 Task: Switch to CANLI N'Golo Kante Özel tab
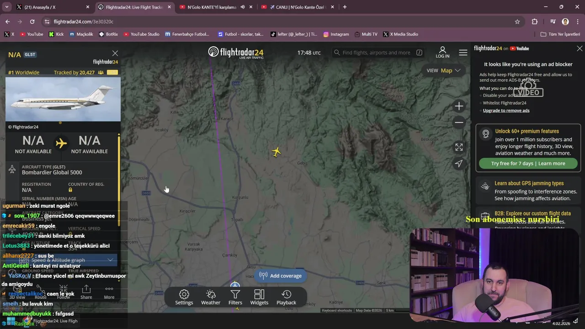[x=297, y=7]
